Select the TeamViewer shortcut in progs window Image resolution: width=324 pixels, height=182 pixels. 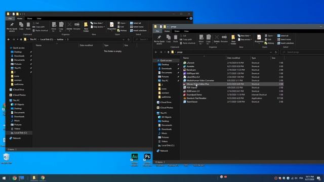(x=233, y=102)
